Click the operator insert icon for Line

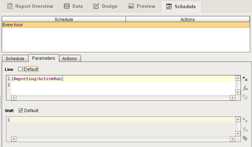click(245, 78)
